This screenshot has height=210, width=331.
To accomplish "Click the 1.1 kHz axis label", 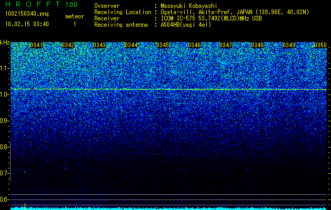I will pos(4,68).
